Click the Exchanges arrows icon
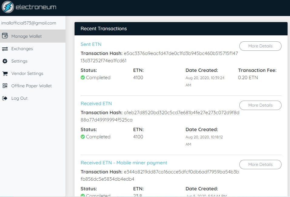The width and height of the screenshot is (290, 197). click(x=5, y=49)
